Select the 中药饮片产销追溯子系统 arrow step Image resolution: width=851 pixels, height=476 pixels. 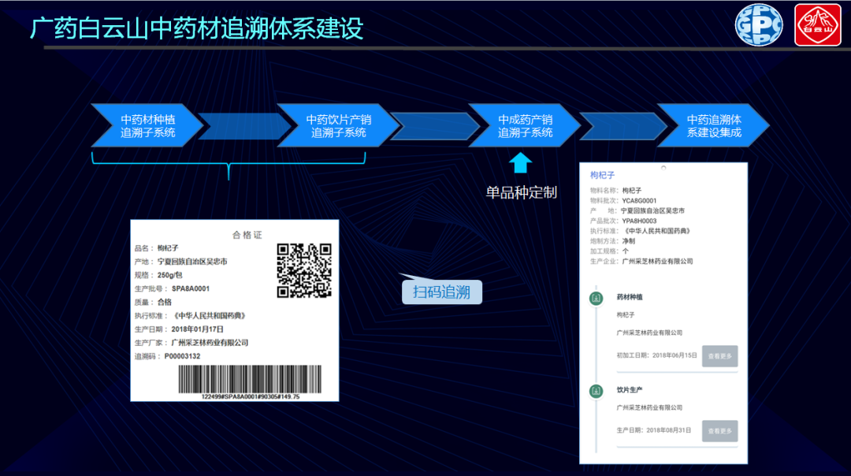click(x=338, y=125)
